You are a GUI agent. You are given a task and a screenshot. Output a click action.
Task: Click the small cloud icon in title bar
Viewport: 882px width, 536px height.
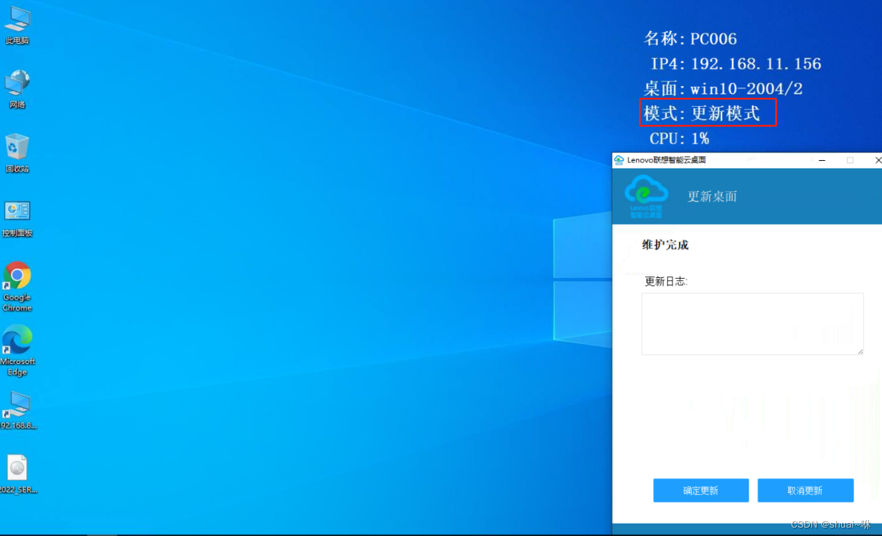619,160
